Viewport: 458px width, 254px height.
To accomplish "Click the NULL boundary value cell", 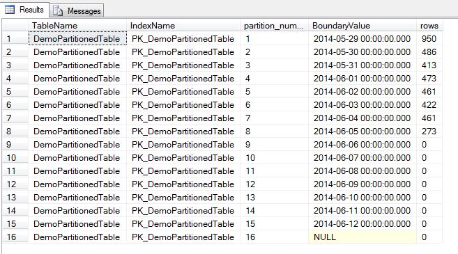I will [x=362, y=237].
